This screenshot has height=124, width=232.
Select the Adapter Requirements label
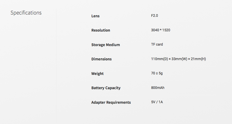(x=111, y=102)
